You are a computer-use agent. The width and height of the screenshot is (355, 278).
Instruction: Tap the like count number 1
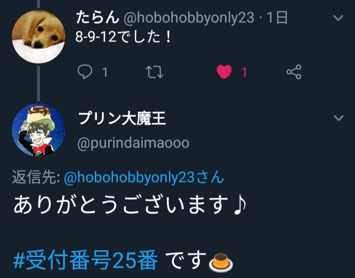pyautogui.click(x=244, y=72)
